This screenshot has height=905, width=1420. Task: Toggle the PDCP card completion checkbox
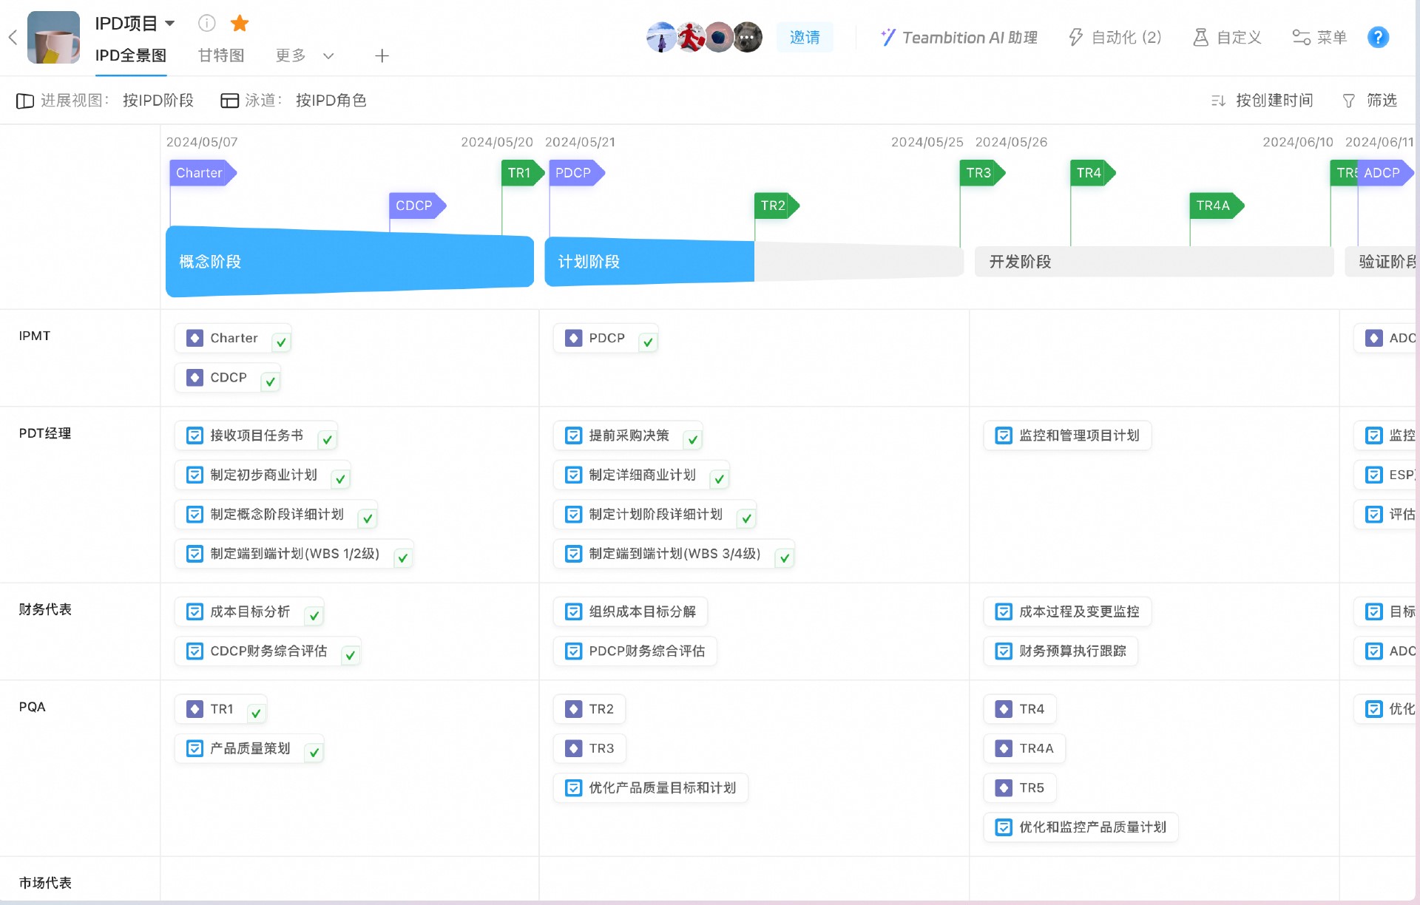coord(648,342)
